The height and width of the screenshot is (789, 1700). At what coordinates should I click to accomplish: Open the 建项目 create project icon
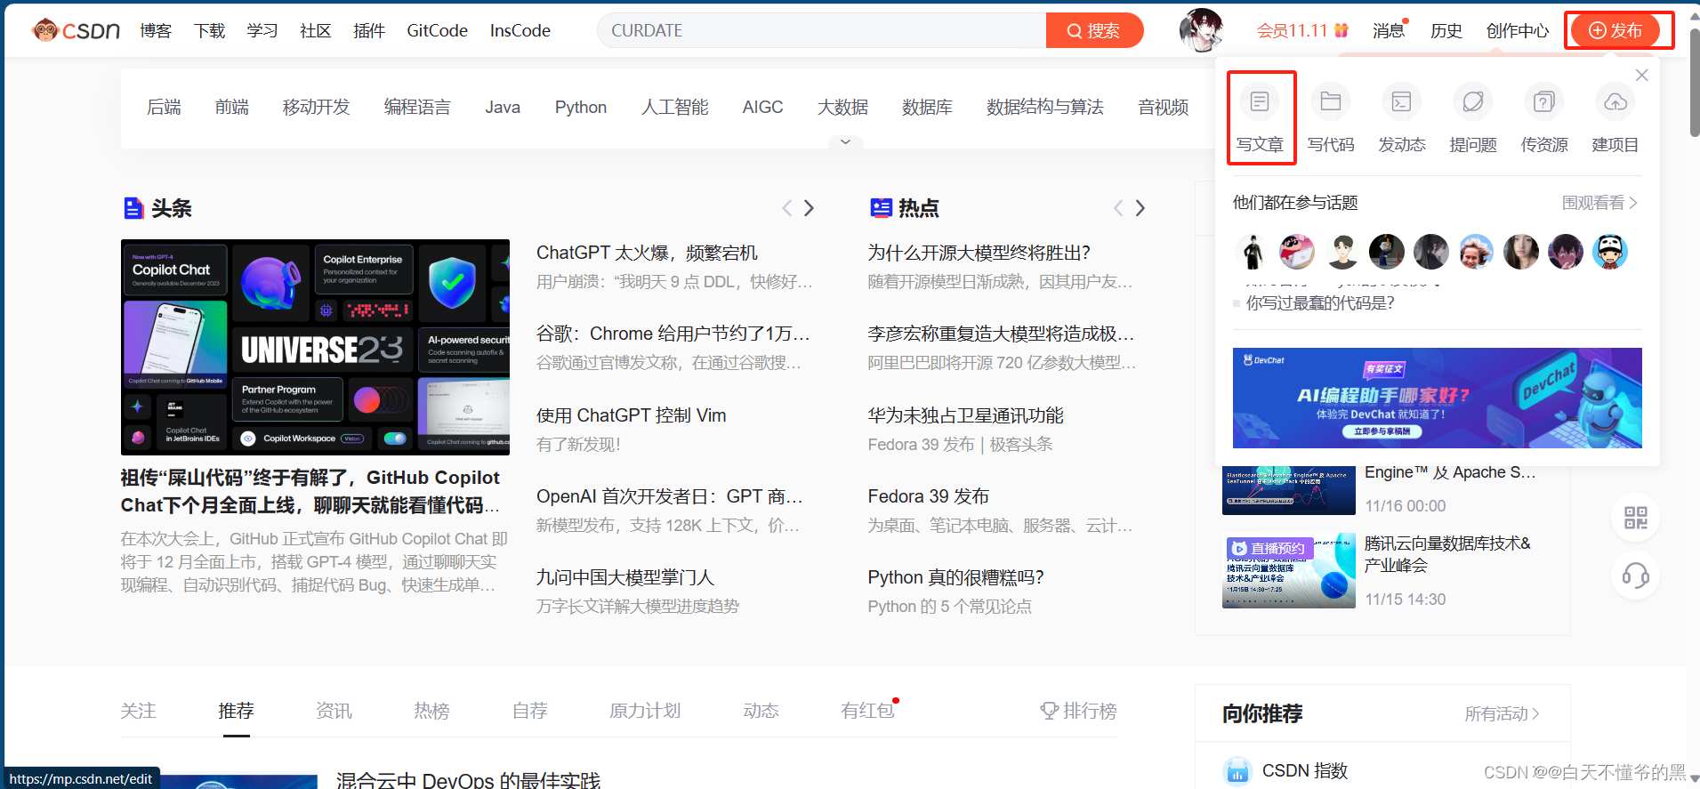(x=1615, y=102)
